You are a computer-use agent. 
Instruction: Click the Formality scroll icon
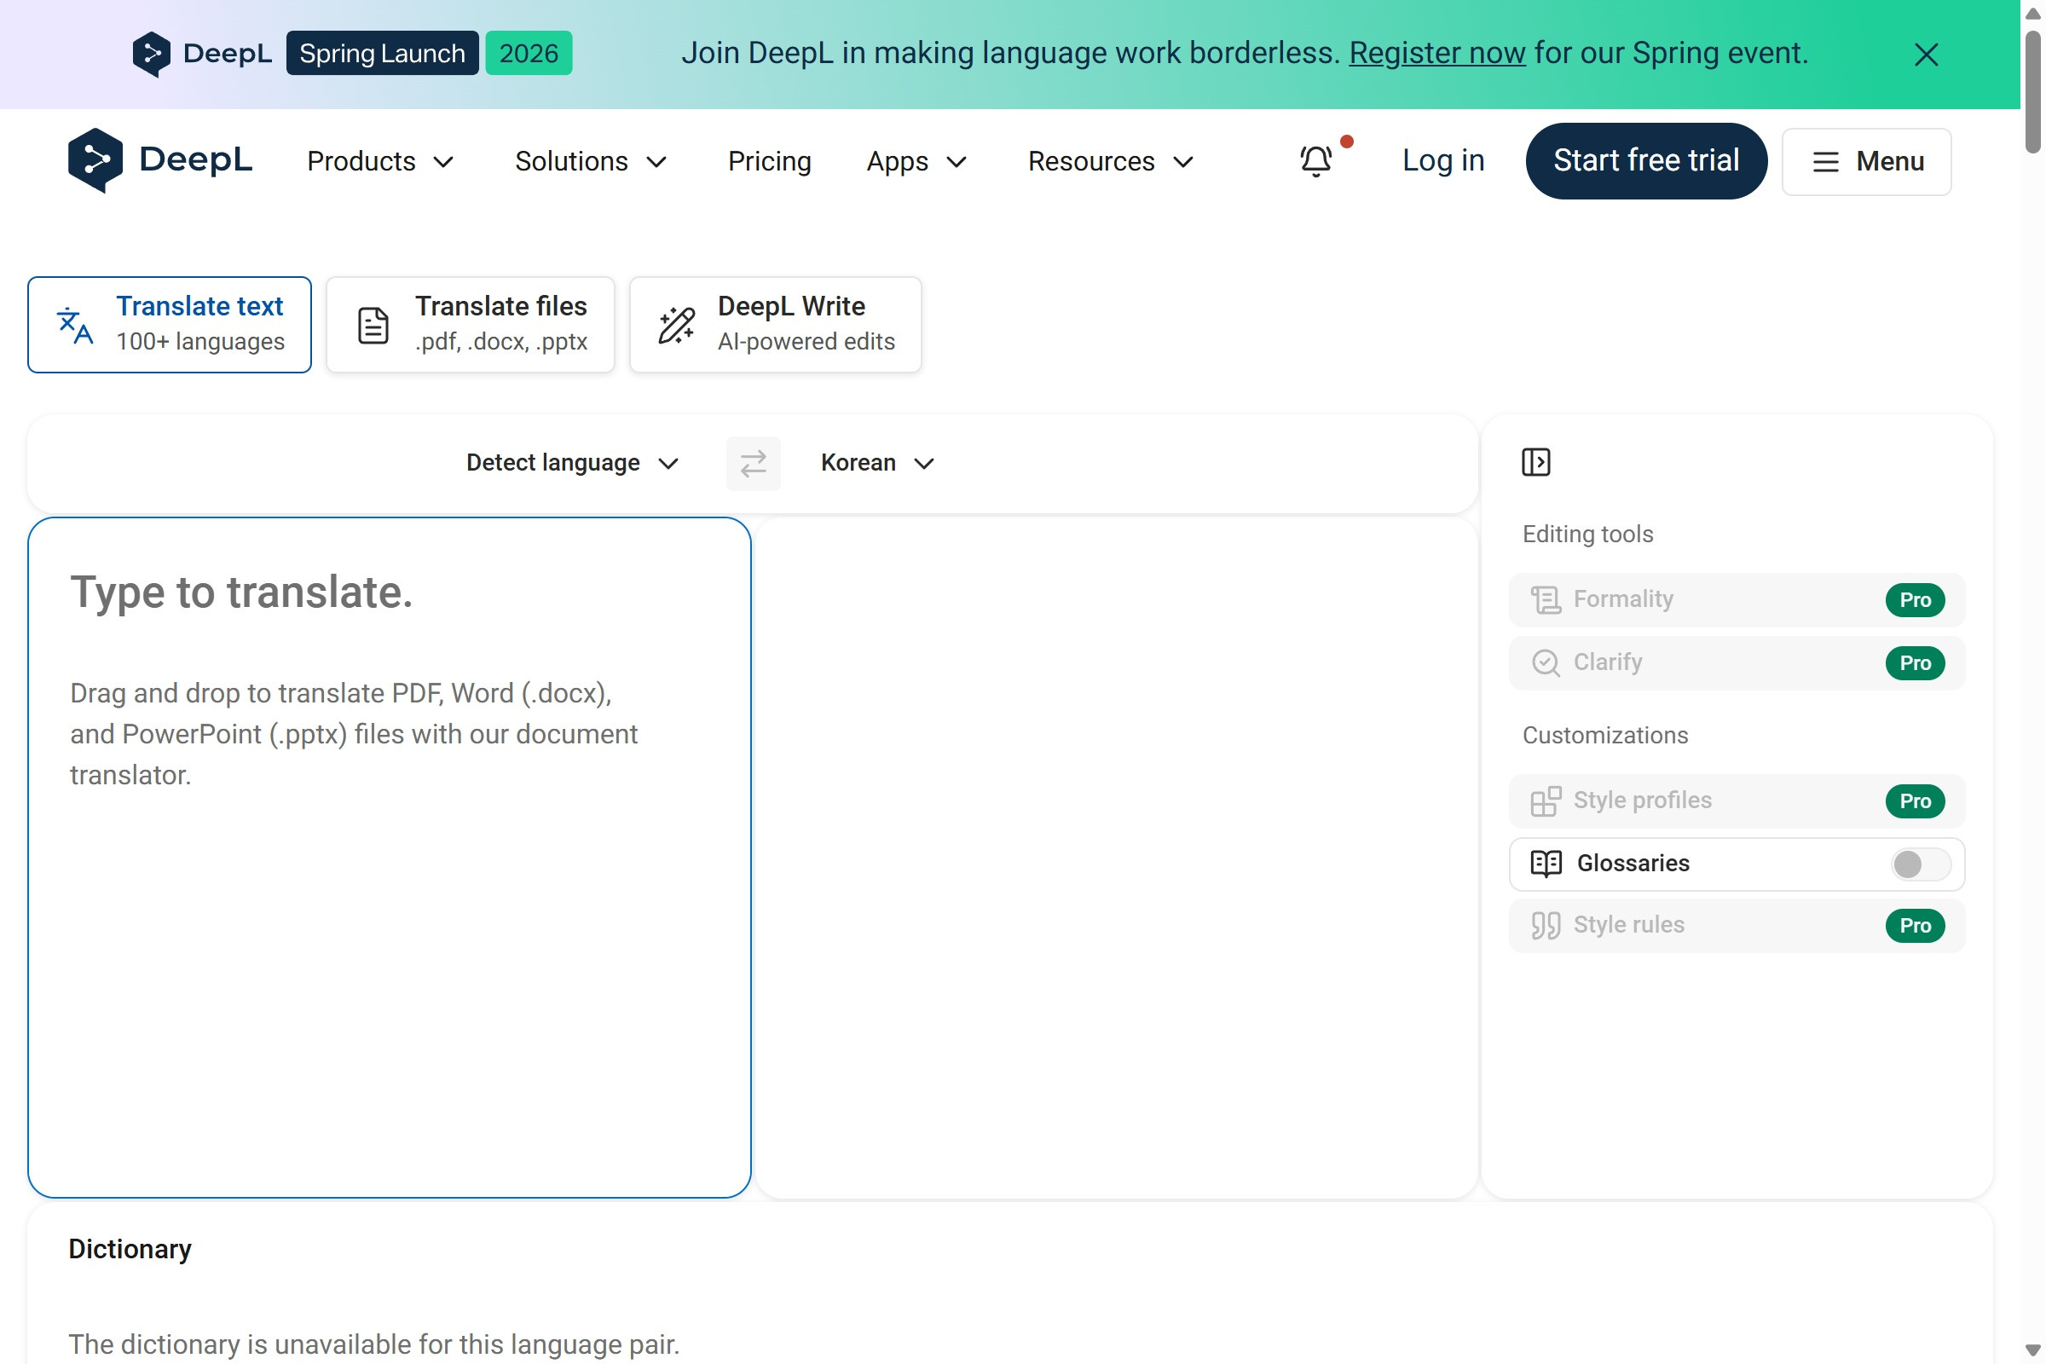click(x=1545, y=599)
